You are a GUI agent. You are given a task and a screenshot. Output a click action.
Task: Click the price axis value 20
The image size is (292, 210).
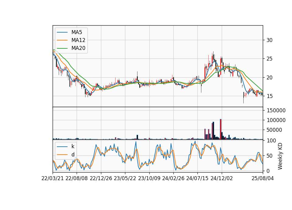click(x=269, y=78)
